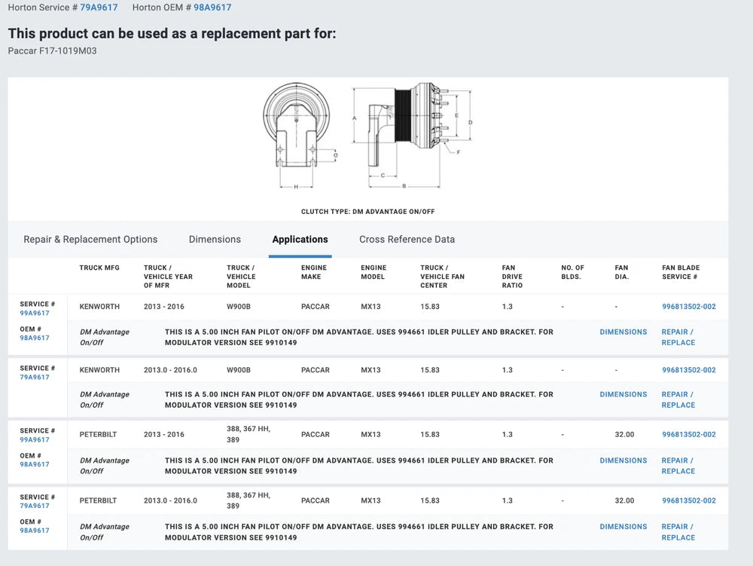Open service # 79A9617 in second Kenworth row
This screenshot has height=566, width=753.
click(35, 377)
